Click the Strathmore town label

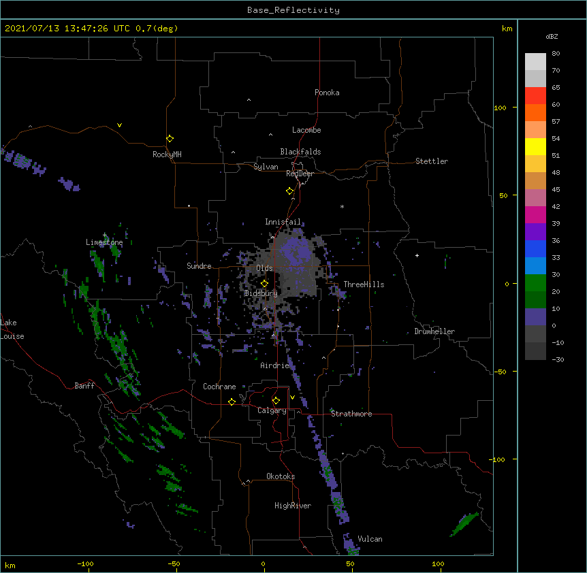point(351,414)
